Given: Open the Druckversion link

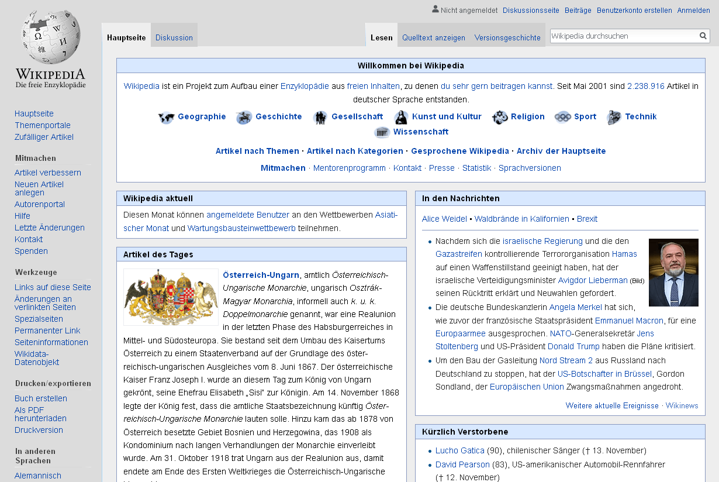Looking at the screenshot, I should coord(39,430).
